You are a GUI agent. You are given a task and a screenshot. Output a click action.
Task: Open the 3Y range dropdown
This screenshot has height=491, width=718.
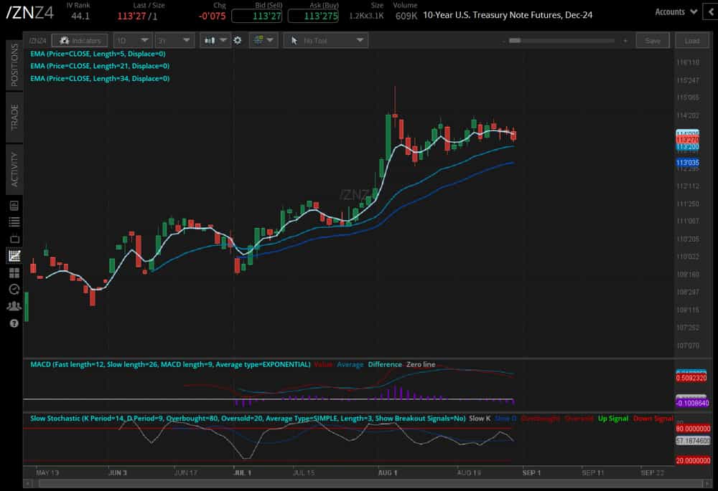(x=173, y=40)
